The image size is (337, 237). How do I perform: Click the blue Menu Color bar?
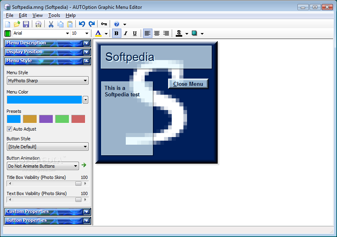[x=44, y=100]
